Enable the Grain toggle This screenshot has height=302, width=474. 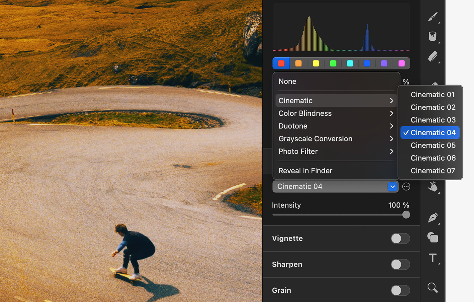tap(400, 290)
